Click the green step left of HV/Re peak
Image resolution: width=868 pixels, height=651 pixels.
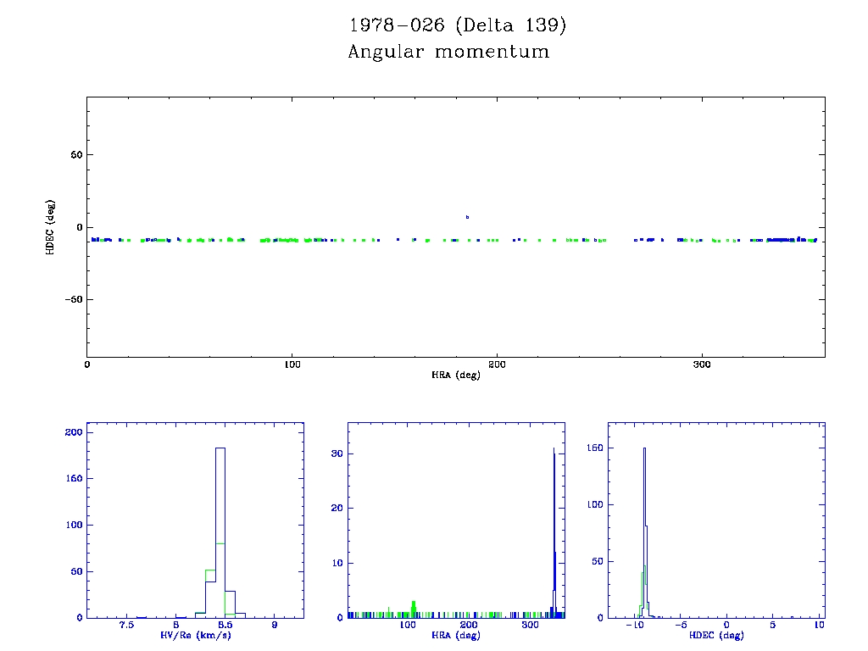click(210, 571)
